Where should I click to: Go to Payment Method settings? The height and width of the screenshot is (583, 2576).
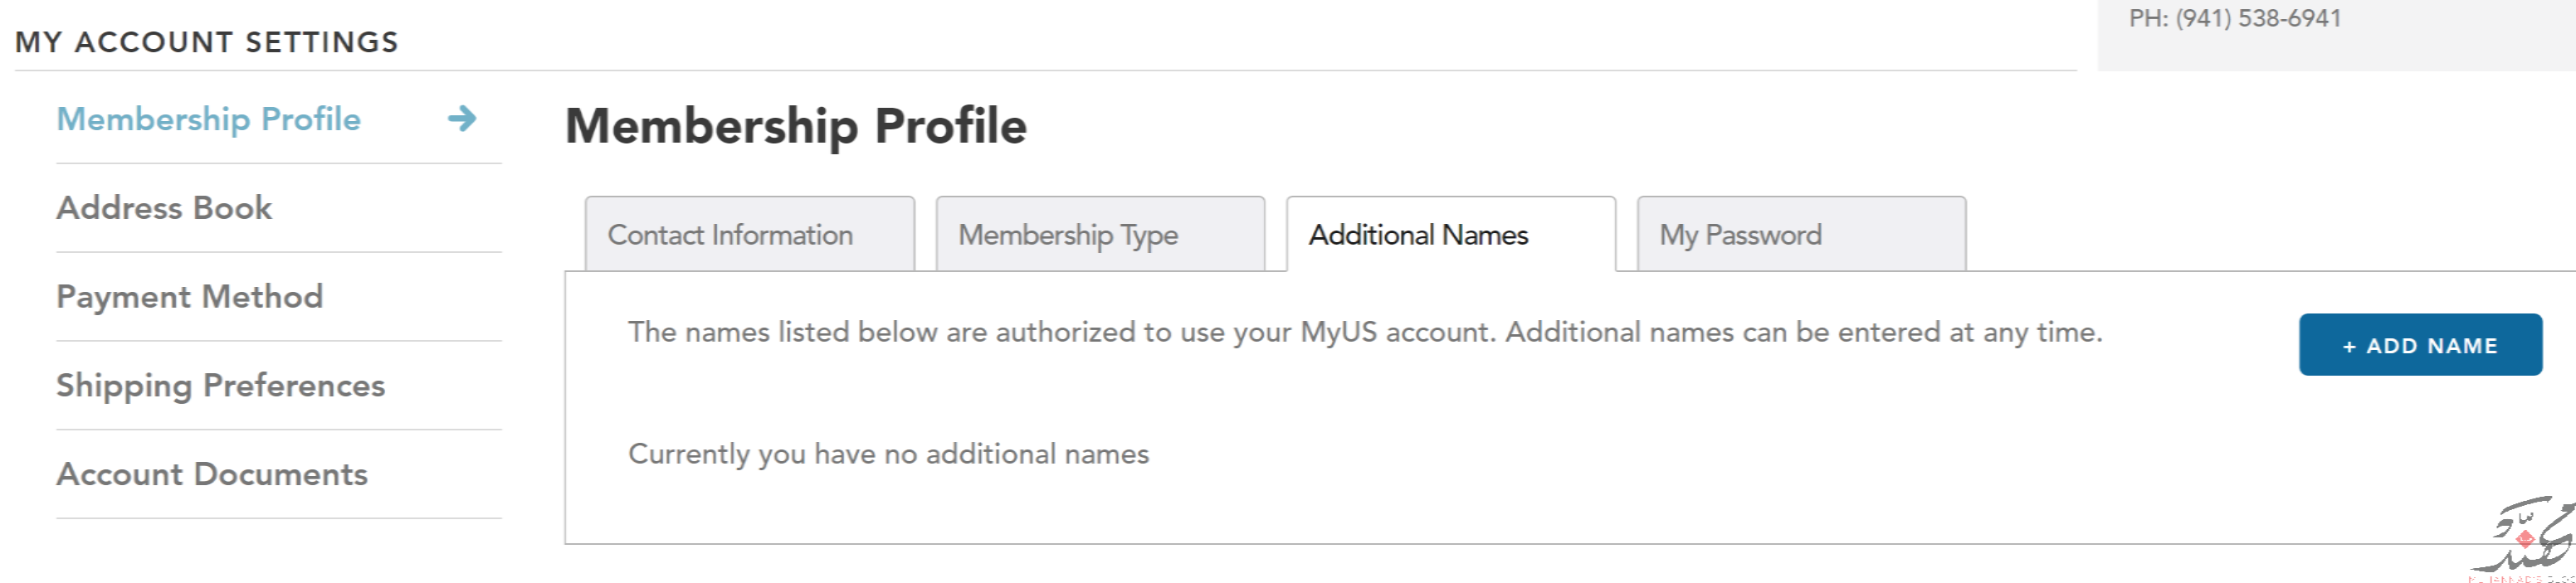(190, 297)
